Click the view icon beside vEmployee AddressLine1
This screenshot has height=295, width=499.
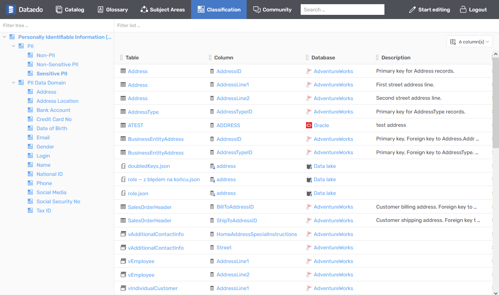(123, 262)
